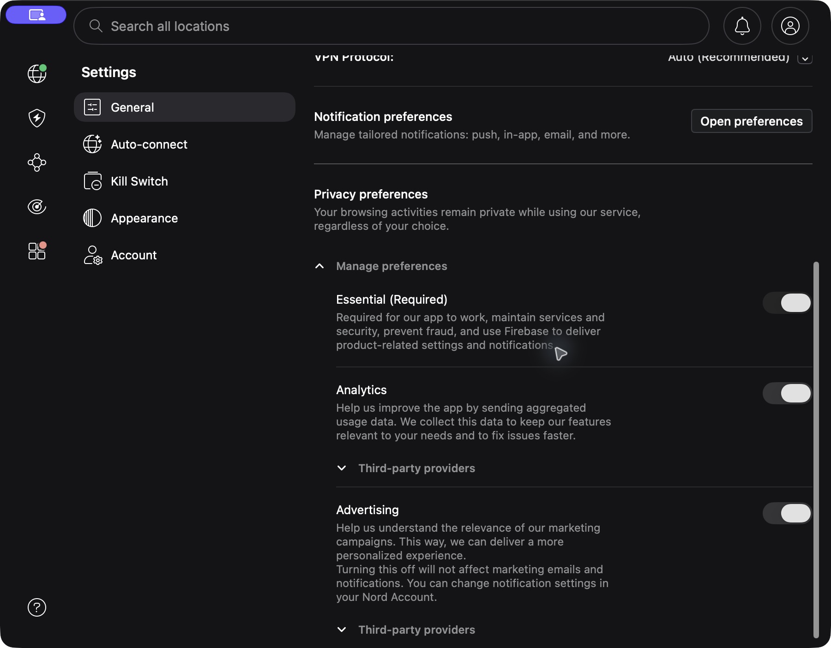Screen dimensions: 831x648
Task: Expand Third-party providers under Analytics
Action: coord(342,468)
